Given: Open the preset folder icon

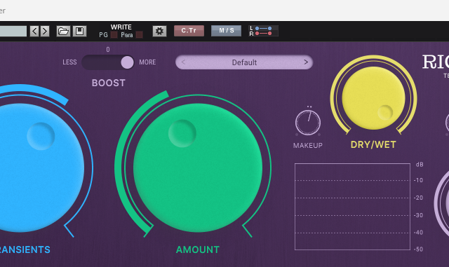Looking at the screenshot, I should point(63,31).
